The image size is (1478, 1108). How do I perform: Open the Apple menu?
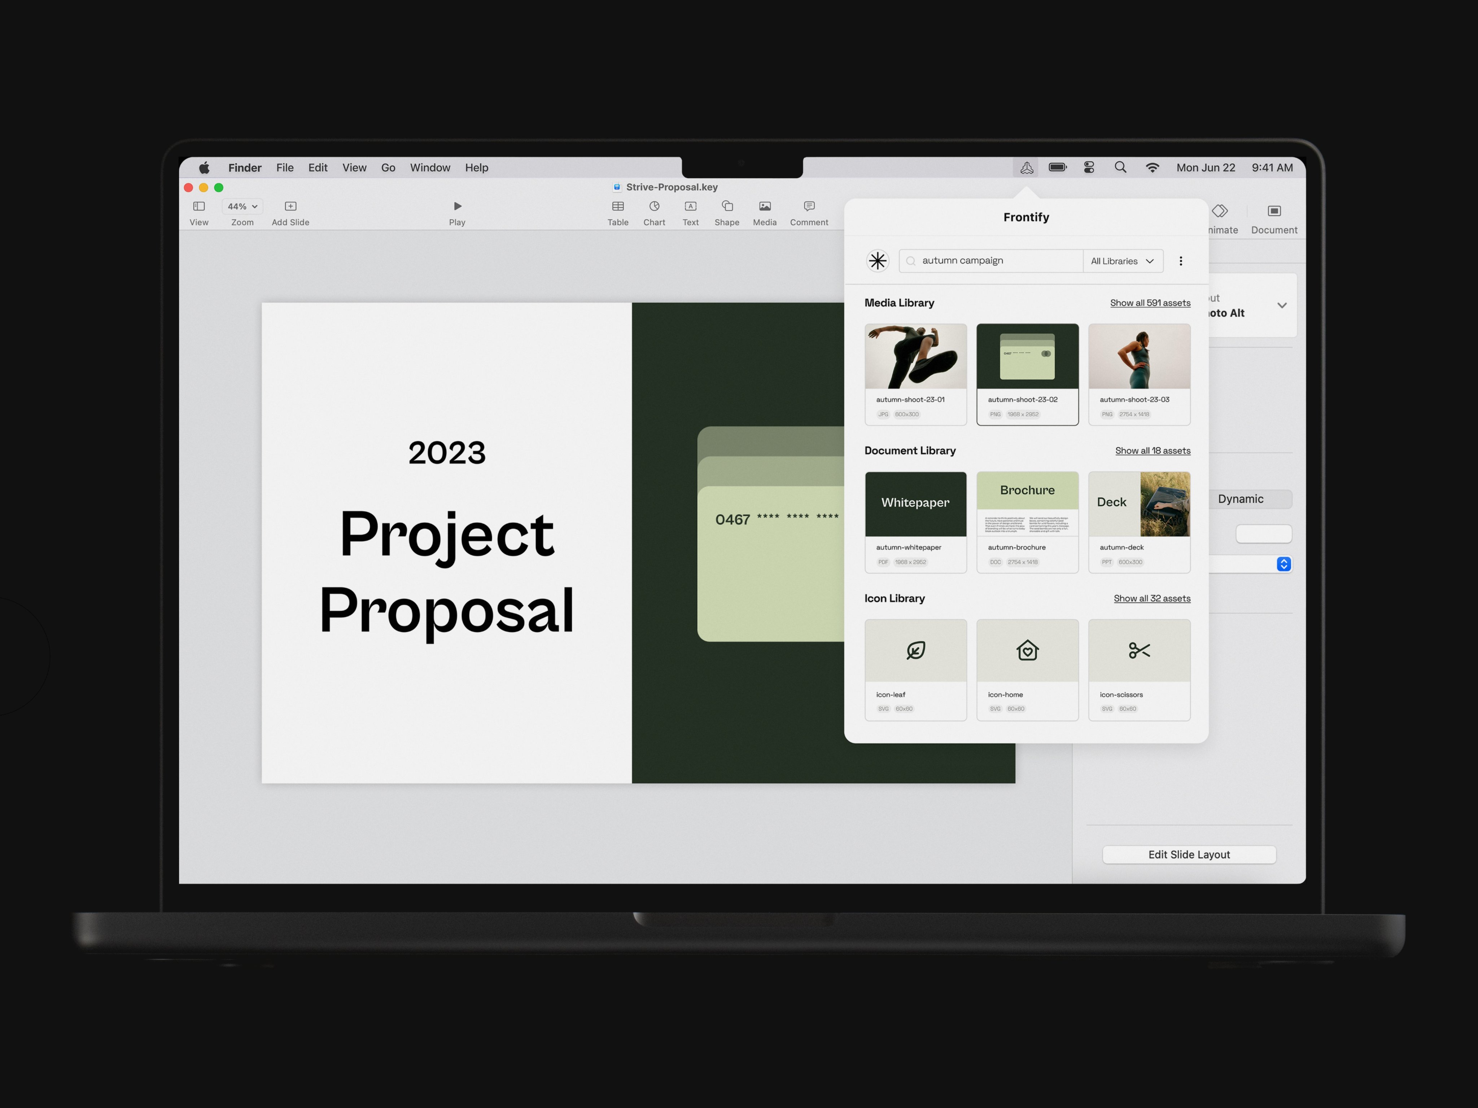(205, 168)
